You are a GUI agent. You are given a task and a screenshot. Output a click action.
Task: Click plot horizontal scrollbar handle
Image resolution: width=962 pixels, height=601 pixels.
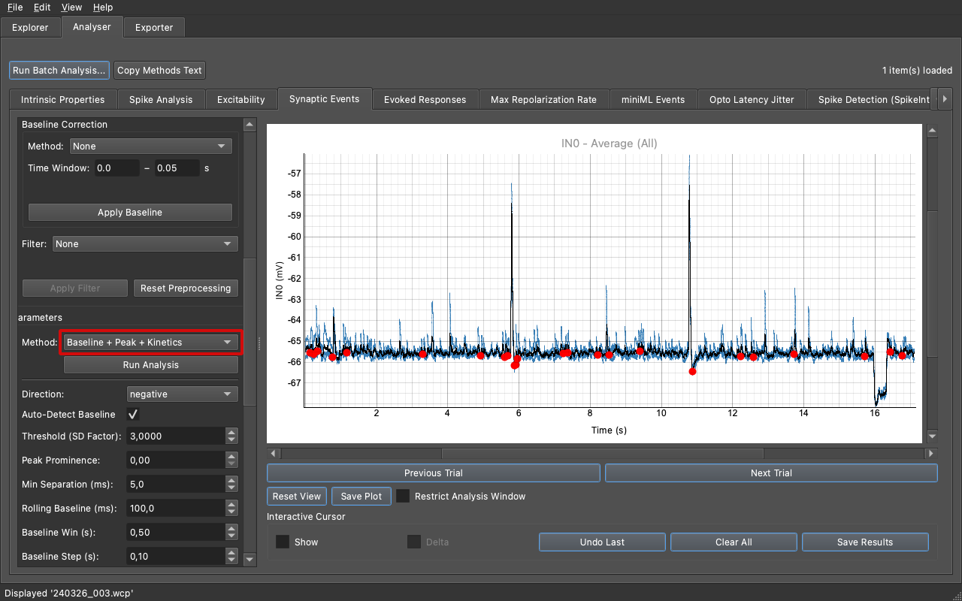point(603,454)
